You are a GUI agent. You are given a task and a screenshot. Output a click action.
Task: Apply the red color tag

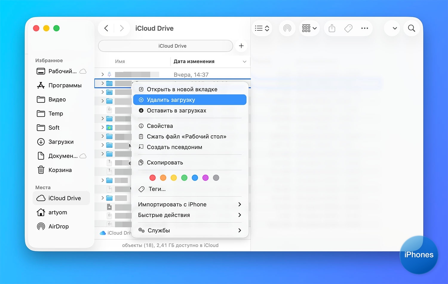[153, 178]
